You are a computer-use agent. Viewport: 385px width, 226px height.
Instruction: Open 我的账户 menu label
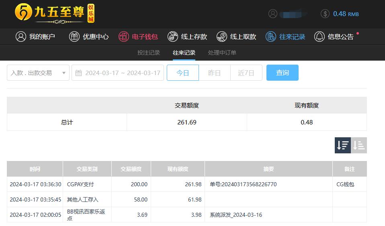click(42, 37)
